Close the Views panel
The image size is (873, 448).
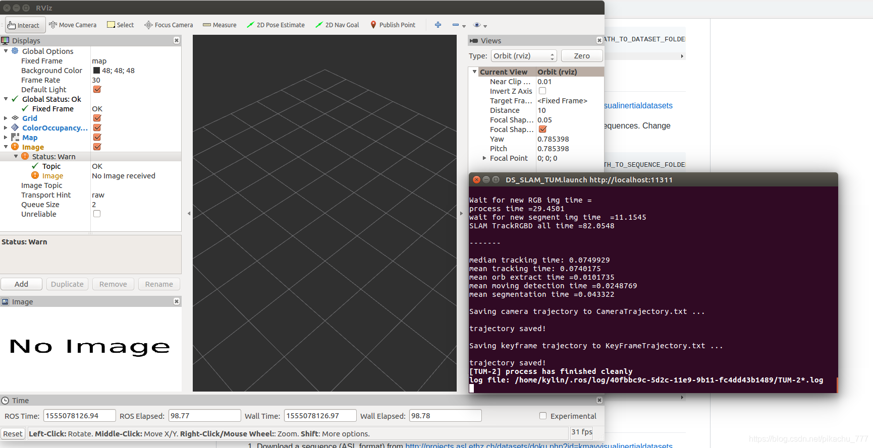[x=599, y=40]
